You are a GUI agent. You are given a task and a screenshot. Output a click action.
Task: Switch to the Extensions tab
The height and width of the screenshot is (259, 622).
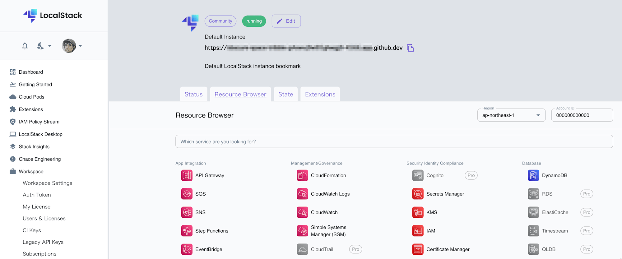point(320,94)
